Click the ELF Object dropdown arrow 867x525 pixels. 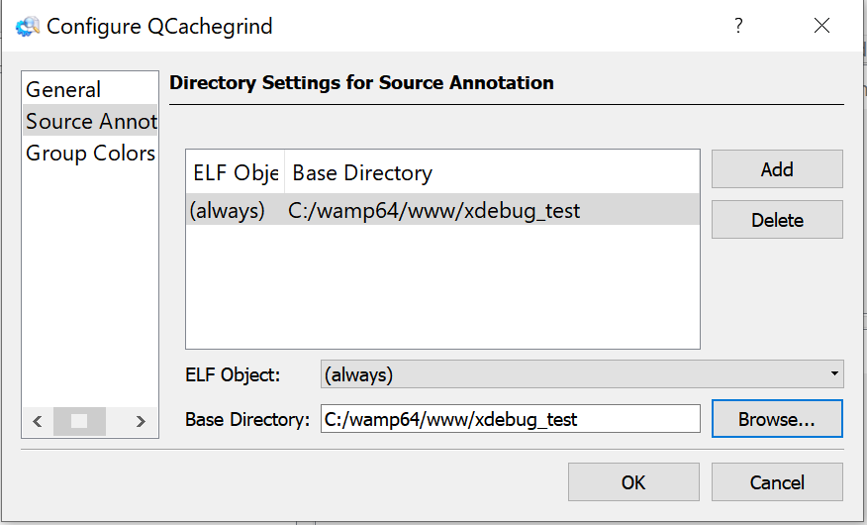tap(834, 375)
